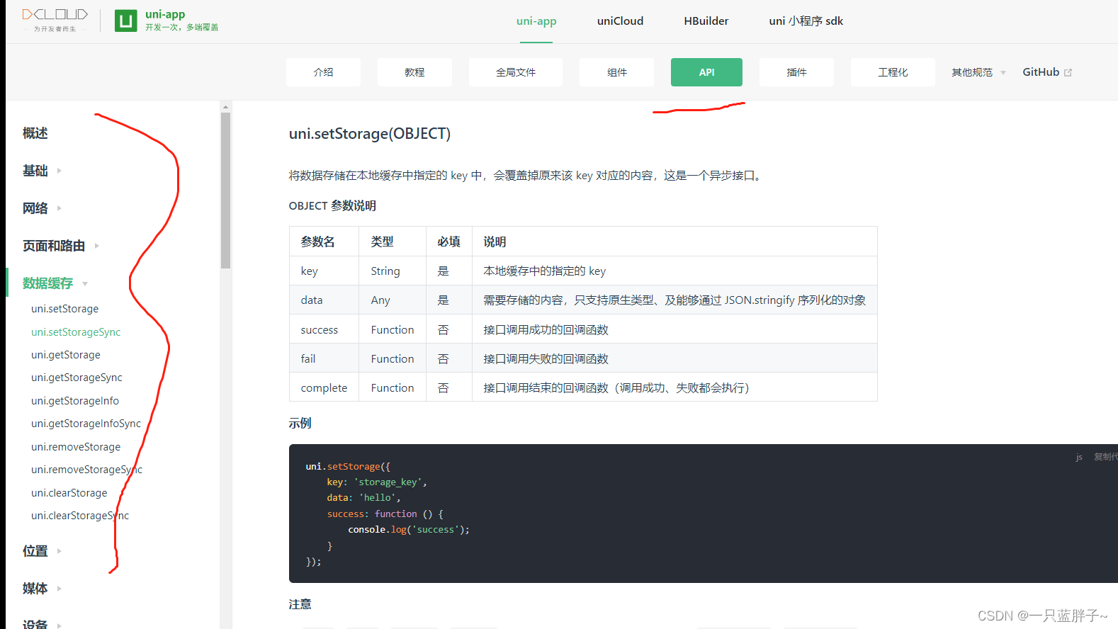Expand the 网络 sidebar section arrow
The width and height of the screenshot is (1118, 629).
click(60, 208)
